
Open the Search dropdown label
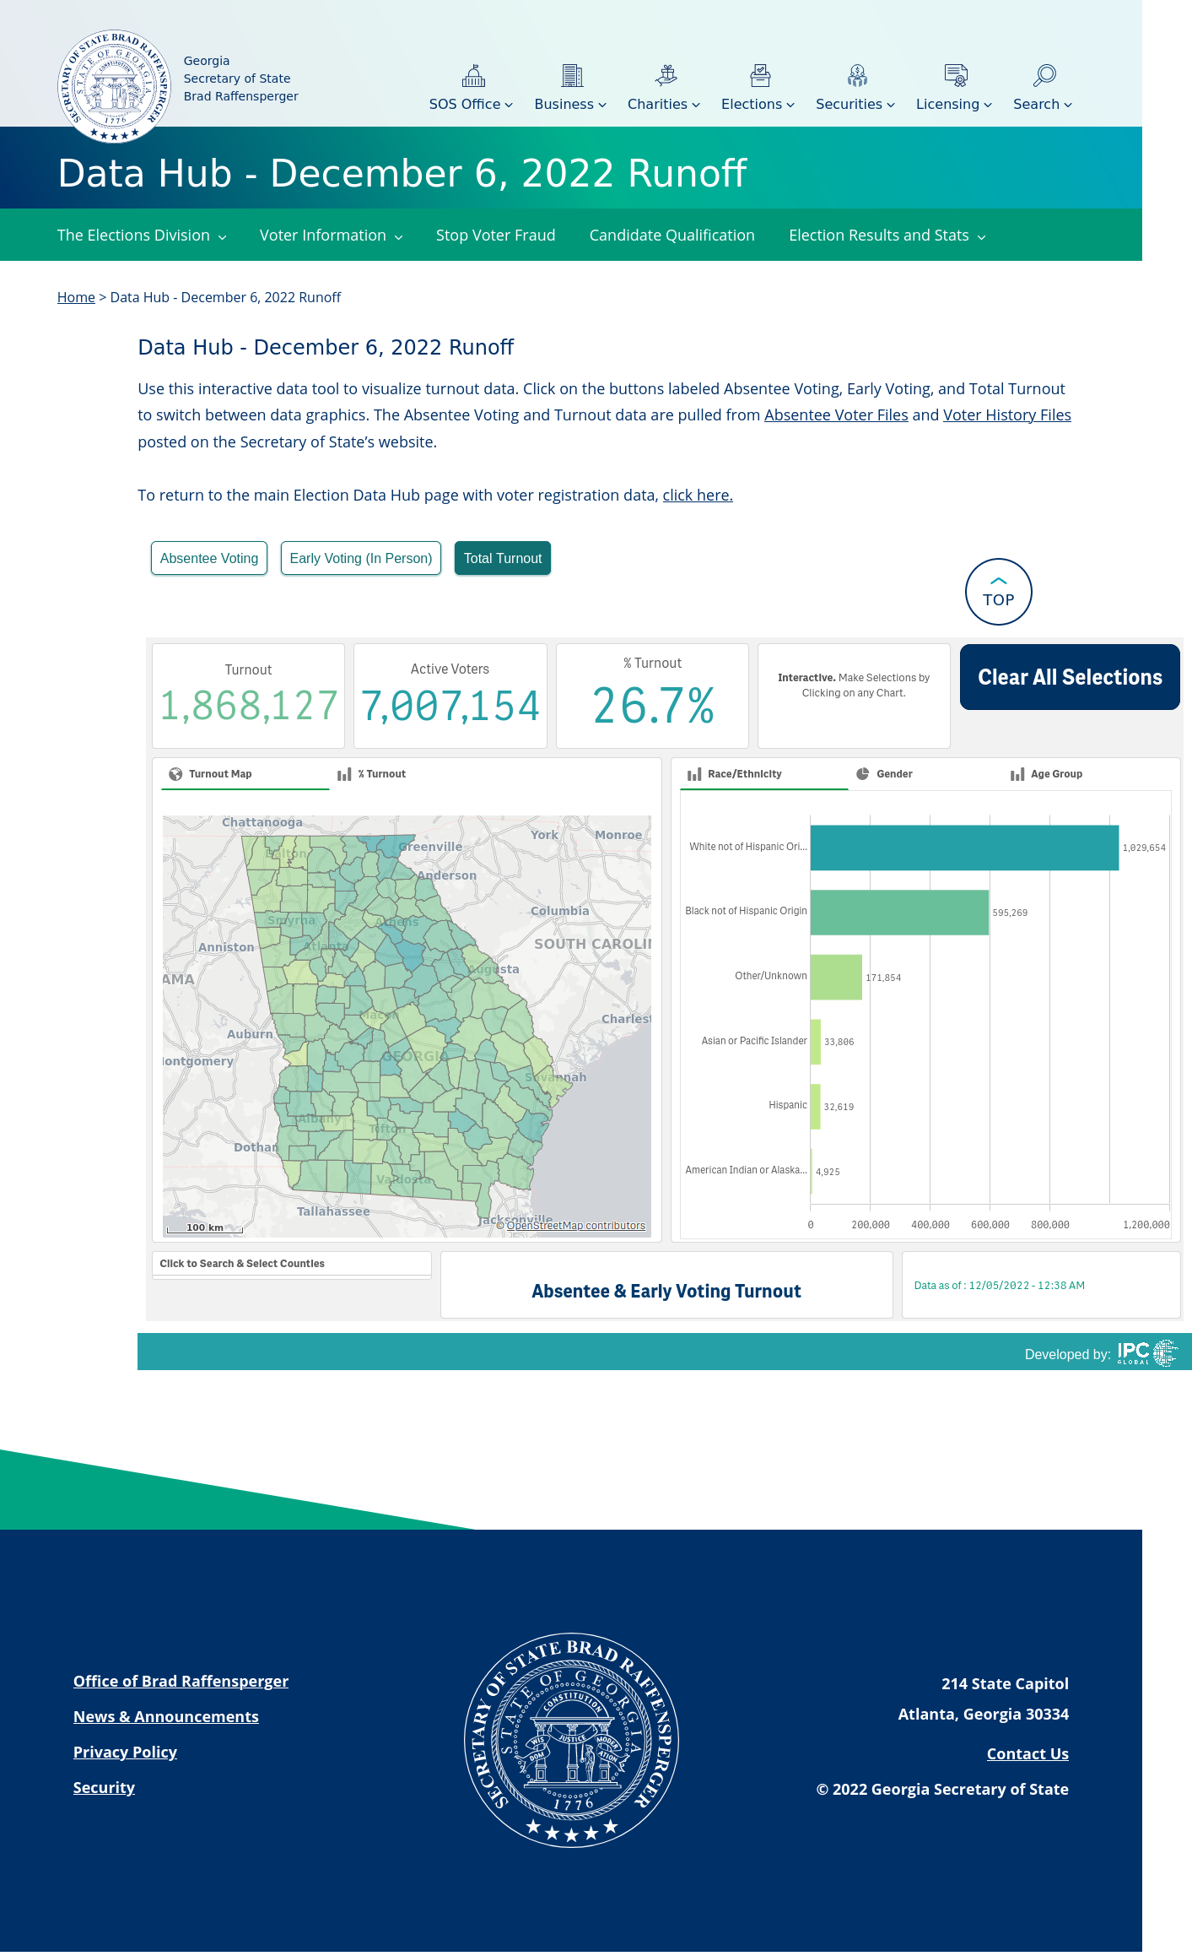point(1043,104)
